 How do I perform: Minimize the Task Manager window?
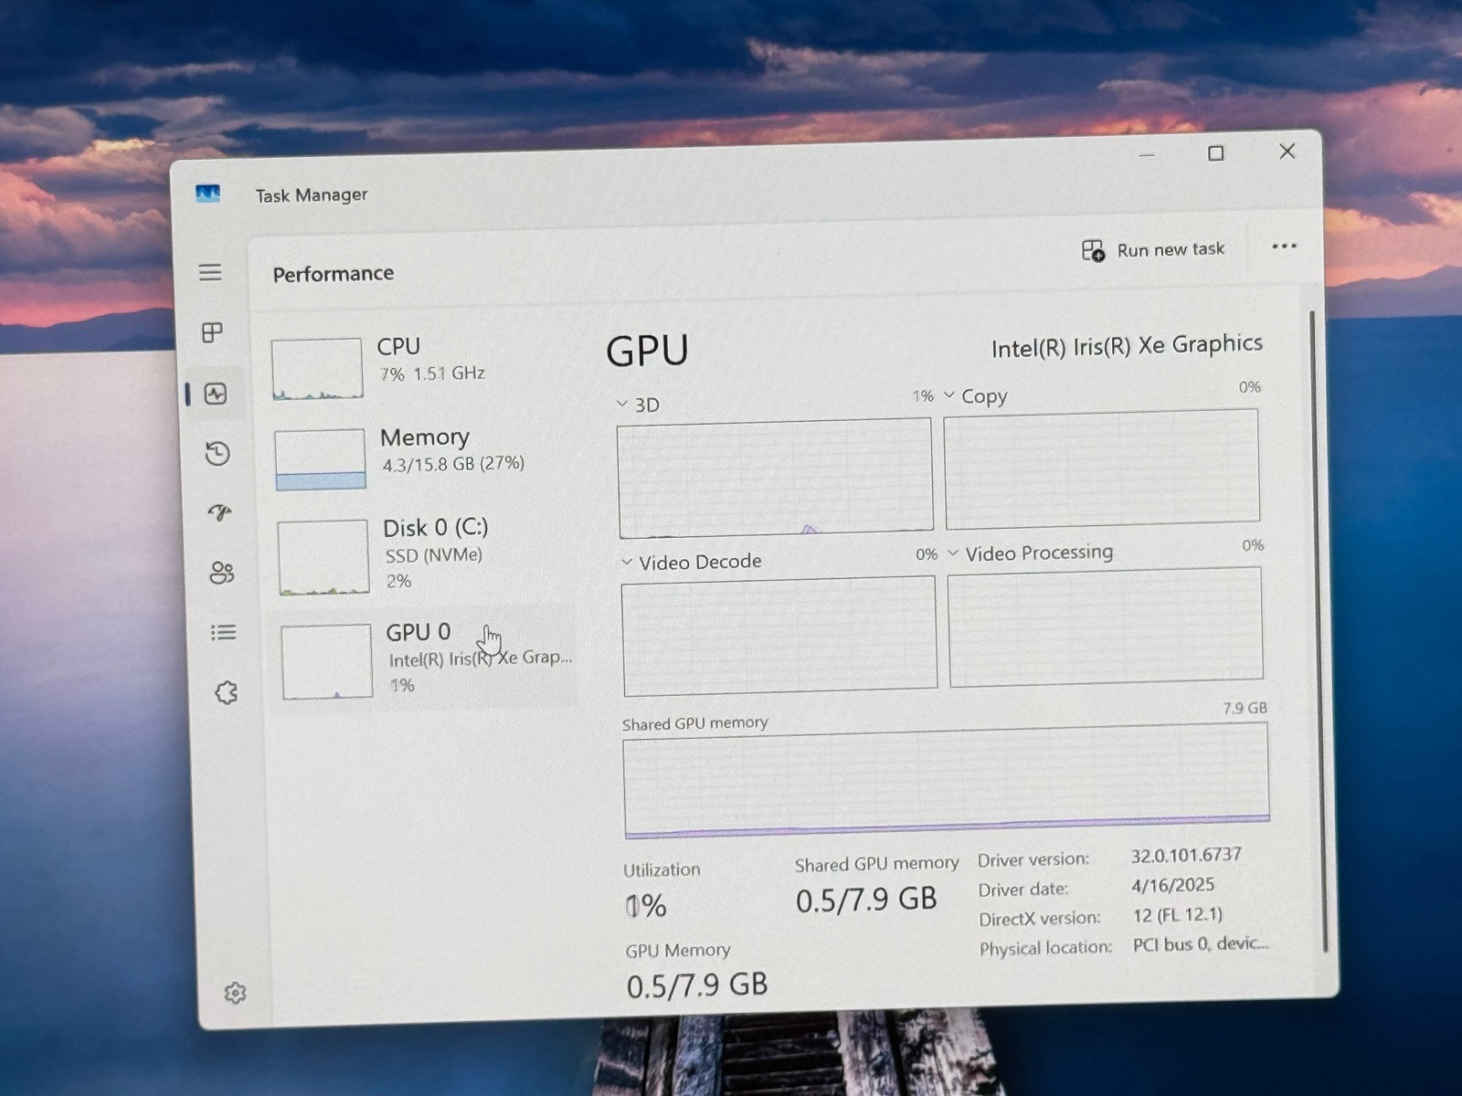1147,155
